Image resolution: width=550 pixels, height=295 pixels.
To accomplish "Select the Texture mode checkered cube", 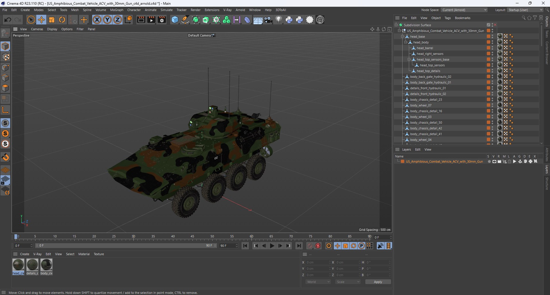I will [x=5, y=57].
